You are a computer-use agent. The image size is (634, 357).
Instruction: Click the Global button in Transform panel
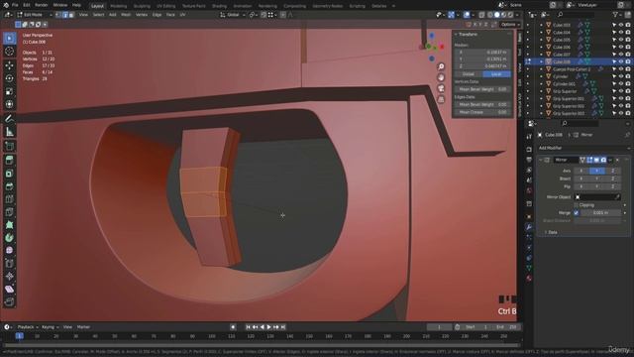(469, 74)
